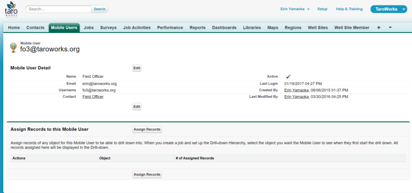
Task: Click the bottom Assign Records button
Action: [147, 175]
